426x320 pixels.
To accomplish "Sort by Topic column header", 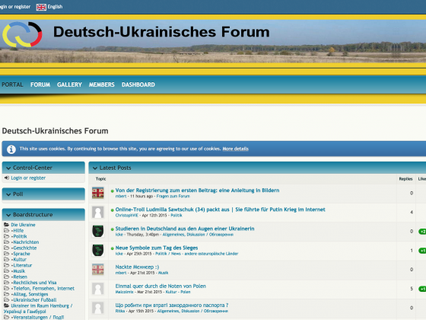I will click(100, 179).
